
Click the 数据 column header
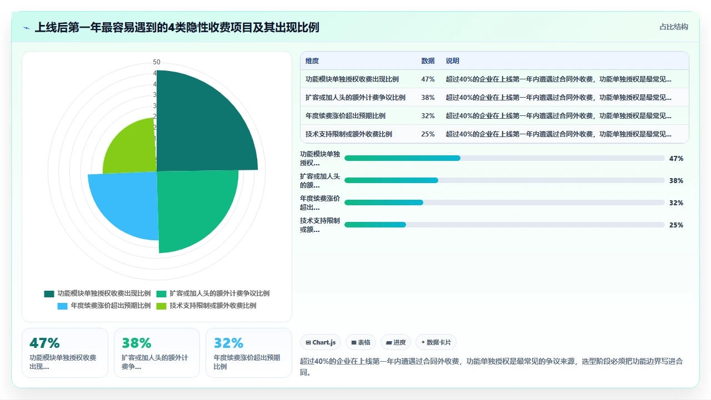tap(428, 61)
